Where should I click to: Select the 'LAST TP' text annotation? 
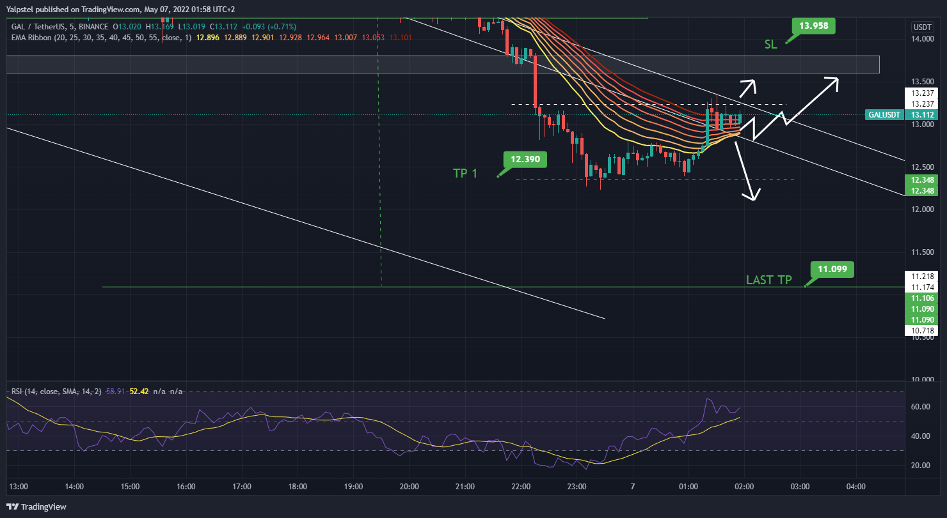pos(769,280)
